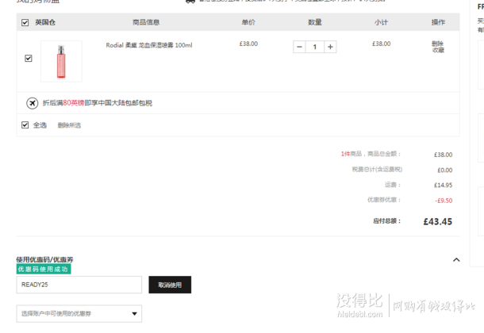Click the subtotal £38.00 under 小计
The image size is (484, 333).
point(381,44)
